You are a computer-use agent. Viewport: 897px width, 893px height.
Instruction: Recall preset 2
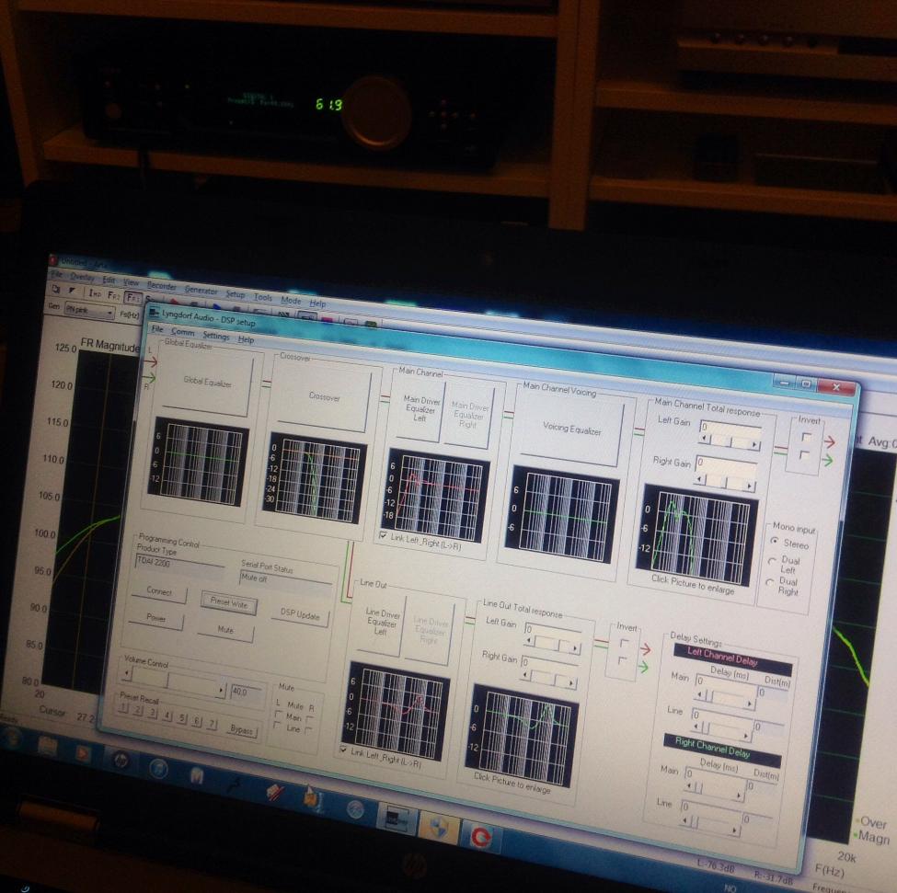[x=137, y=711]
